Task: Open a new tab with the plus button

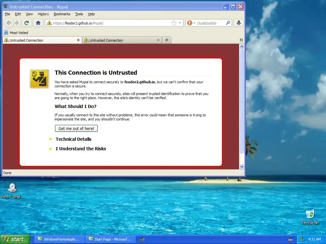Action: click(167, 40)
